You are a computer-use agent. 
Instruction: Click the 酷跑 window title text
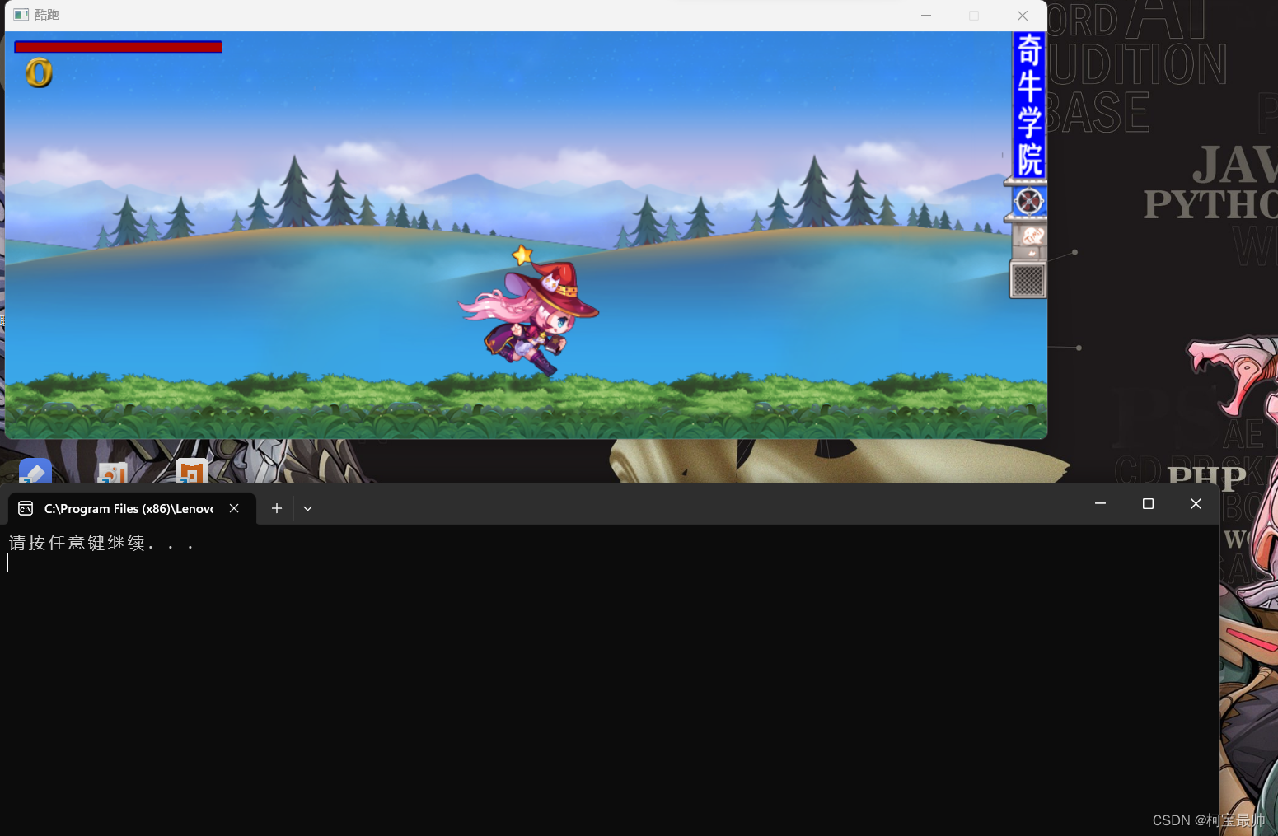(47, 15)
